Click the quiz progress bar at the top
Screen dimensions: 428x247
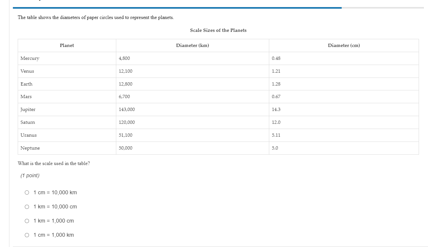(x=218, y=8)
